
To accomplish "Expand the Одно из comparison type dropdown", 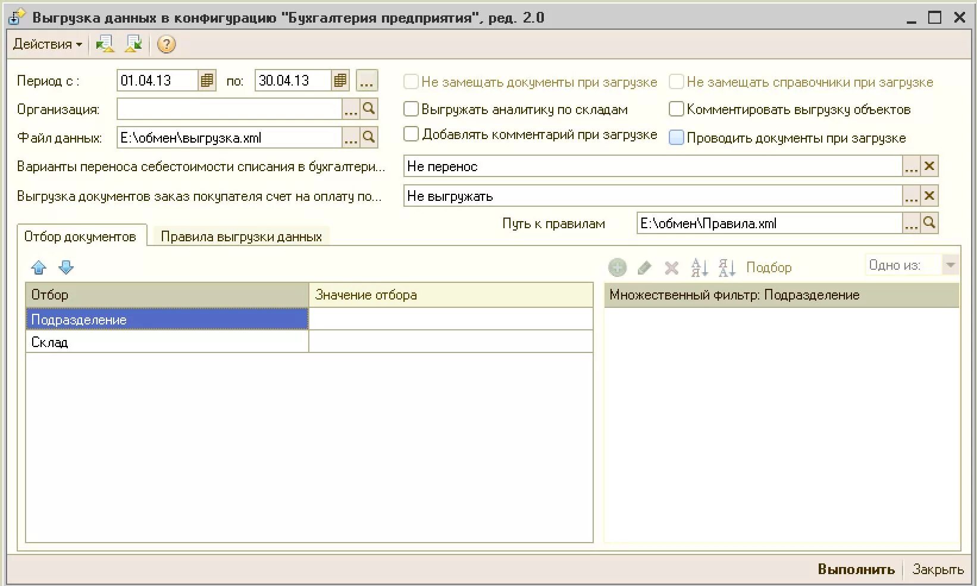I will 950,265.
